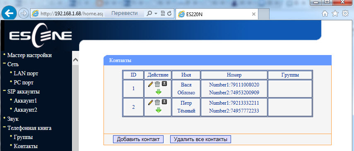Open Звук settings
This screenshot has height=151, width=354.
tap(13, 119)
